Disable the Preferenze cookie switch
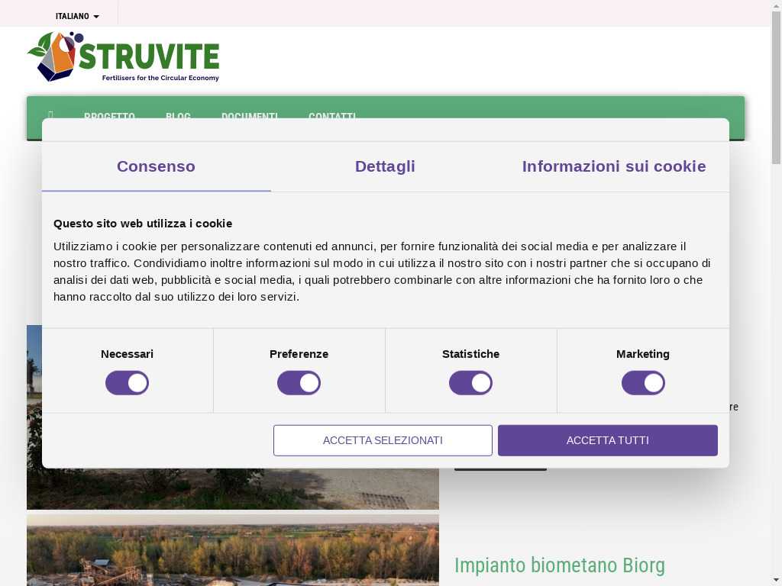Image resolution: width=782 pixels, height=586 pixels. (x=299, y=383)
